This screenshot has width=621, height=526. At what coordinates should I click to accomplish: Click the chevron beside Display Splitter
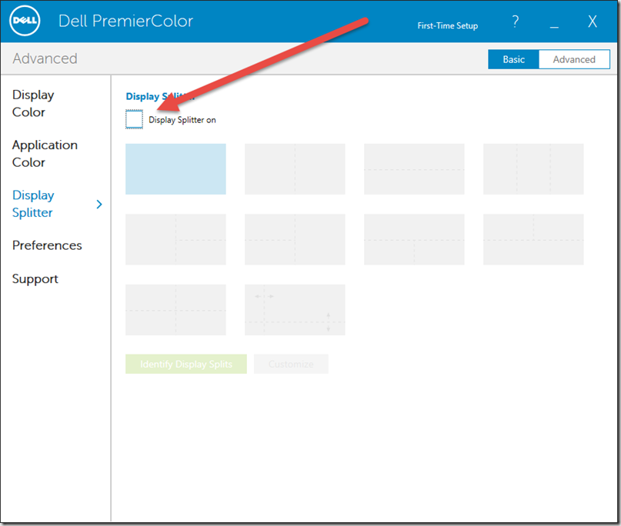[x=99, y=205]
